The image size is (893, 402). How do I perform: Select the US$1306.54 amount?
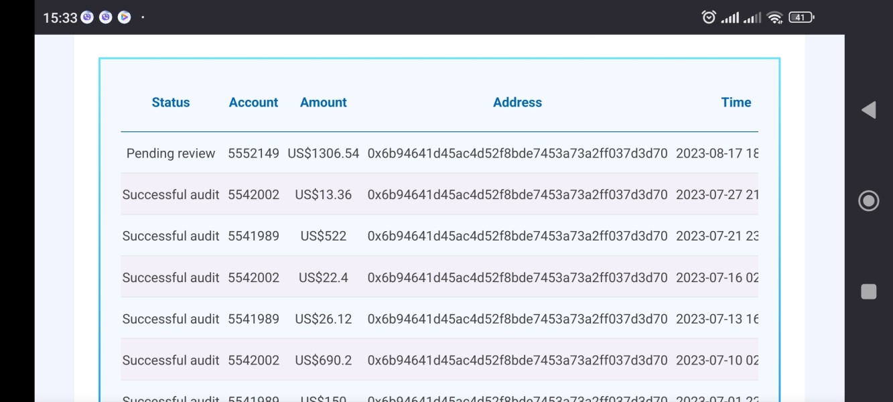pos(324,153)
